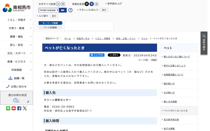The height and width of the screenshot is (131, 210).
Task: Change background color to blue (青)
Action: point(92,4)
